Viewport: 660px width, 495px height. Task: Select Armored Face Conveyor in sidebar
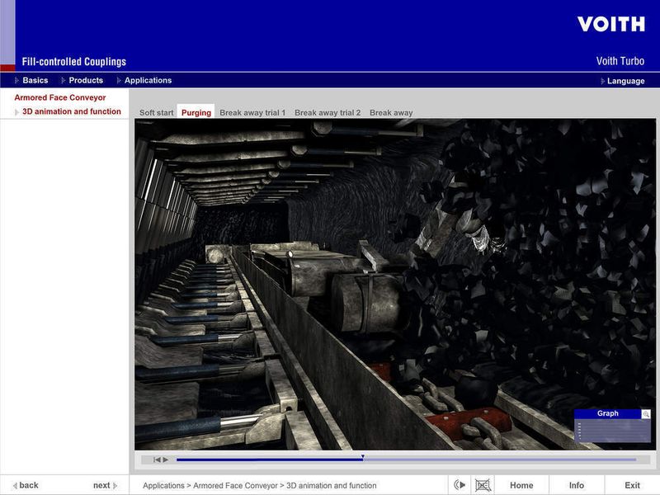(60, 97)
